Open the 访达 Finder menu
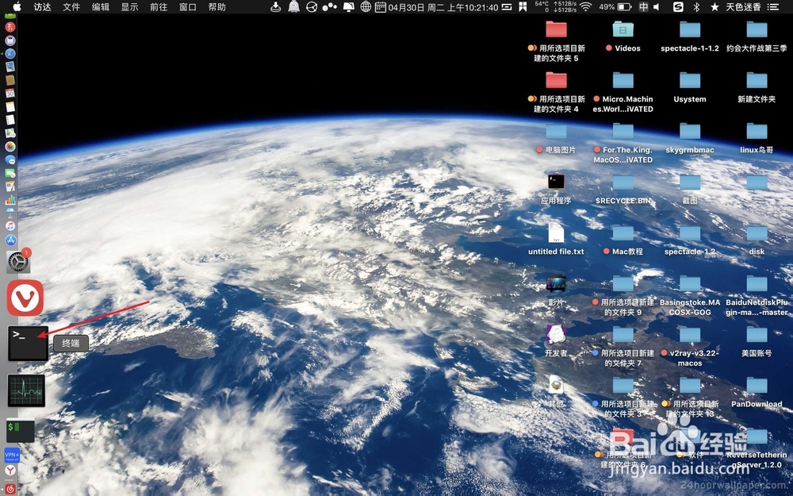Screen dimensions: 793x496 tap(43, 7)
